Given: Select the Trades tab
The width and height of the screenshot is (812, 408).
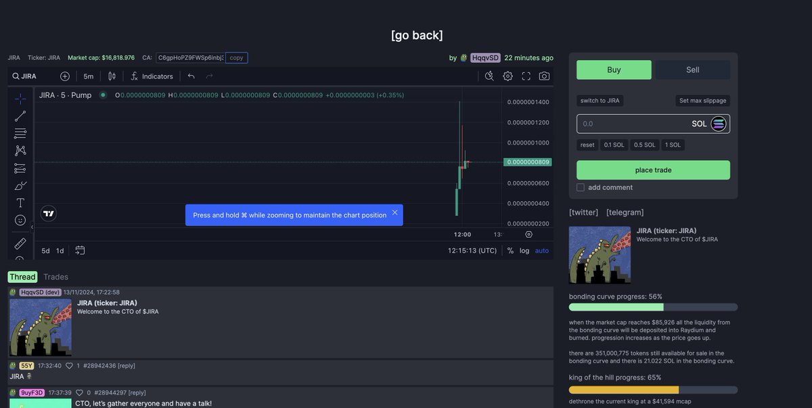Looking at the screenshot, I should (x=55, y=277).
